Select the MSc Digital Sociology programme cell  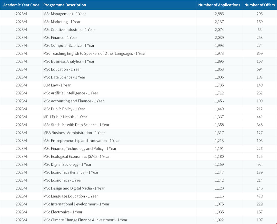tap(67, 165)
